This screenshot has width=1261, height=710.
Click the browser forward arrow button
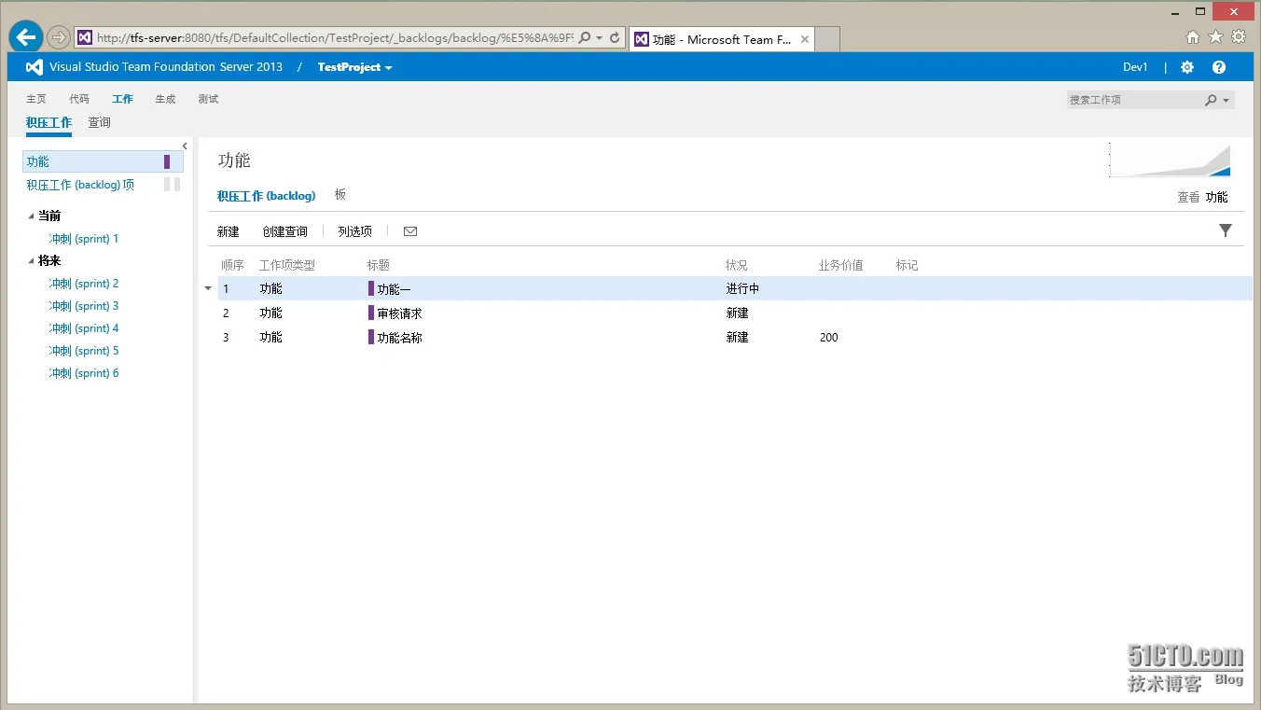pyautogui.click(x=59, y=37)
